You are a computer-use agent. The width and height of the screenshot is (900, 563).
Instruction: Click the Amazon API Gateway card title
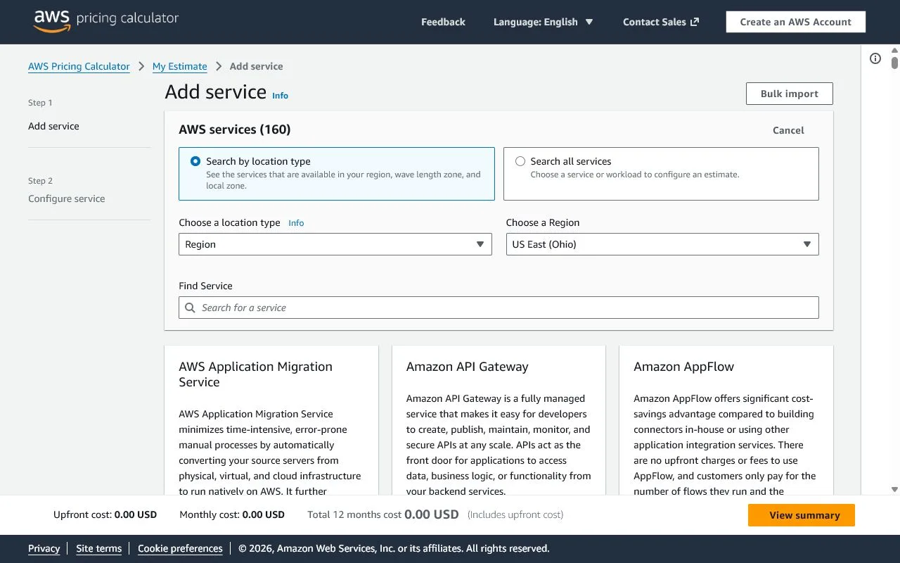click(467, 367)
